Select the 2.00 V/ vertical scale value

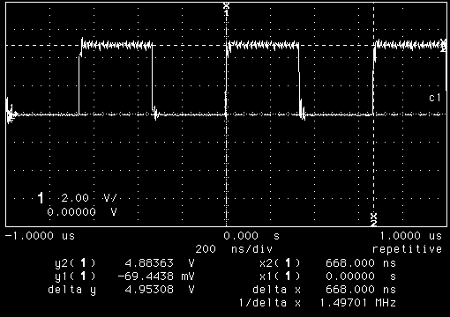(89, 198)
